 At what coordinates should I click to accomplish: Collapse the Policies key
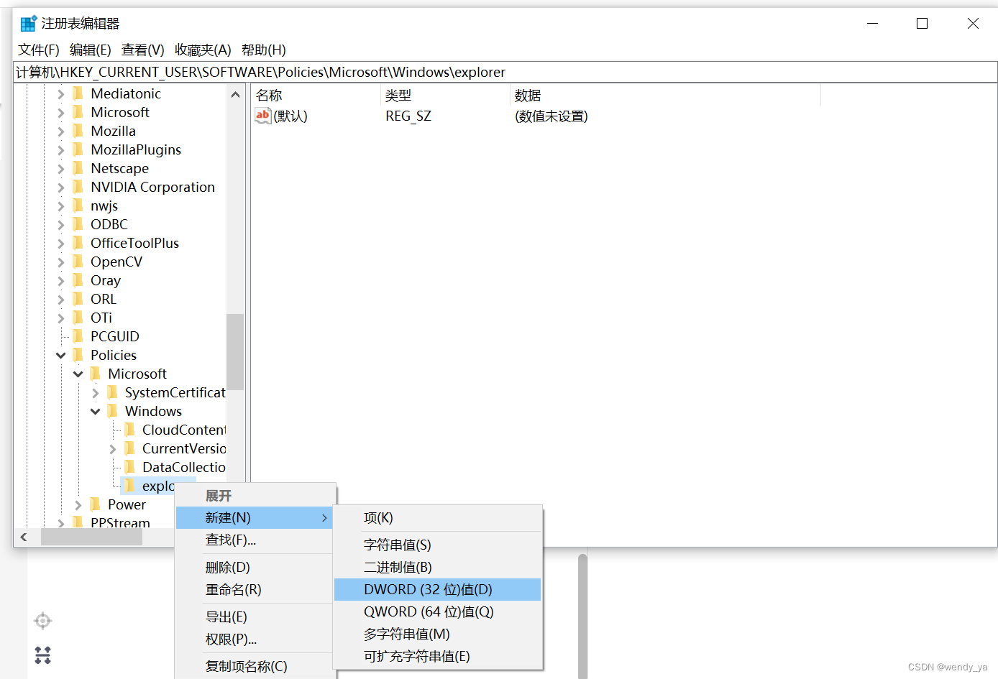pos(61,356)
